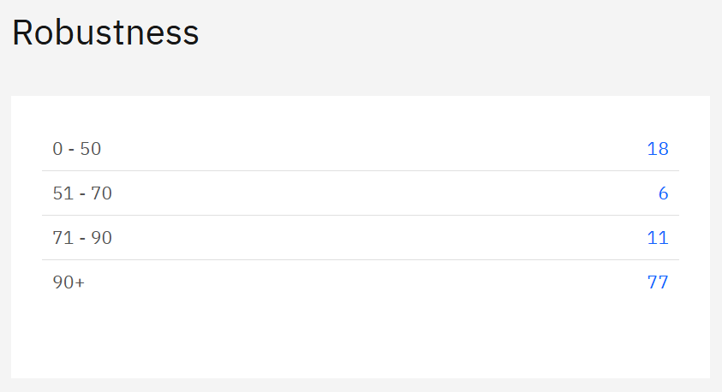Select the "71 - 90" range label
This screenshot has height=392, width=722.
click(82, 238)
